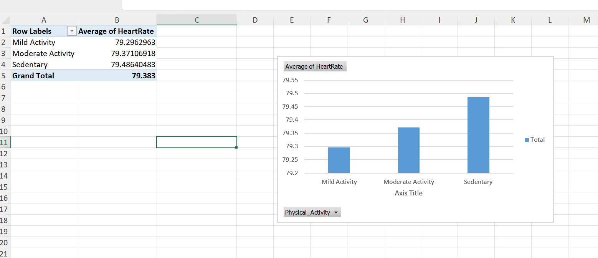The image size is (598, 258).
Task: Click the Physical_Activity field button on chart
Action: tap(309, 212)
